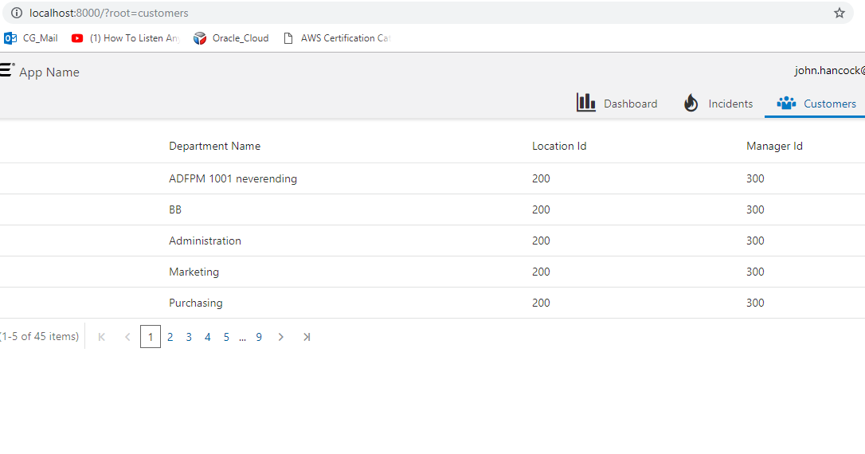Go to next page arrow
865x454 pixels.
[281, 336]
